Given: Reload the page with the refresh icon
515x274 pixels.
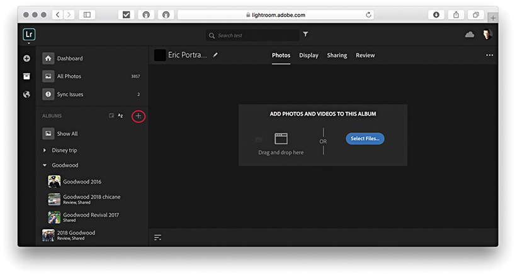Looking at the screenshot, I should tap(368, 14).
